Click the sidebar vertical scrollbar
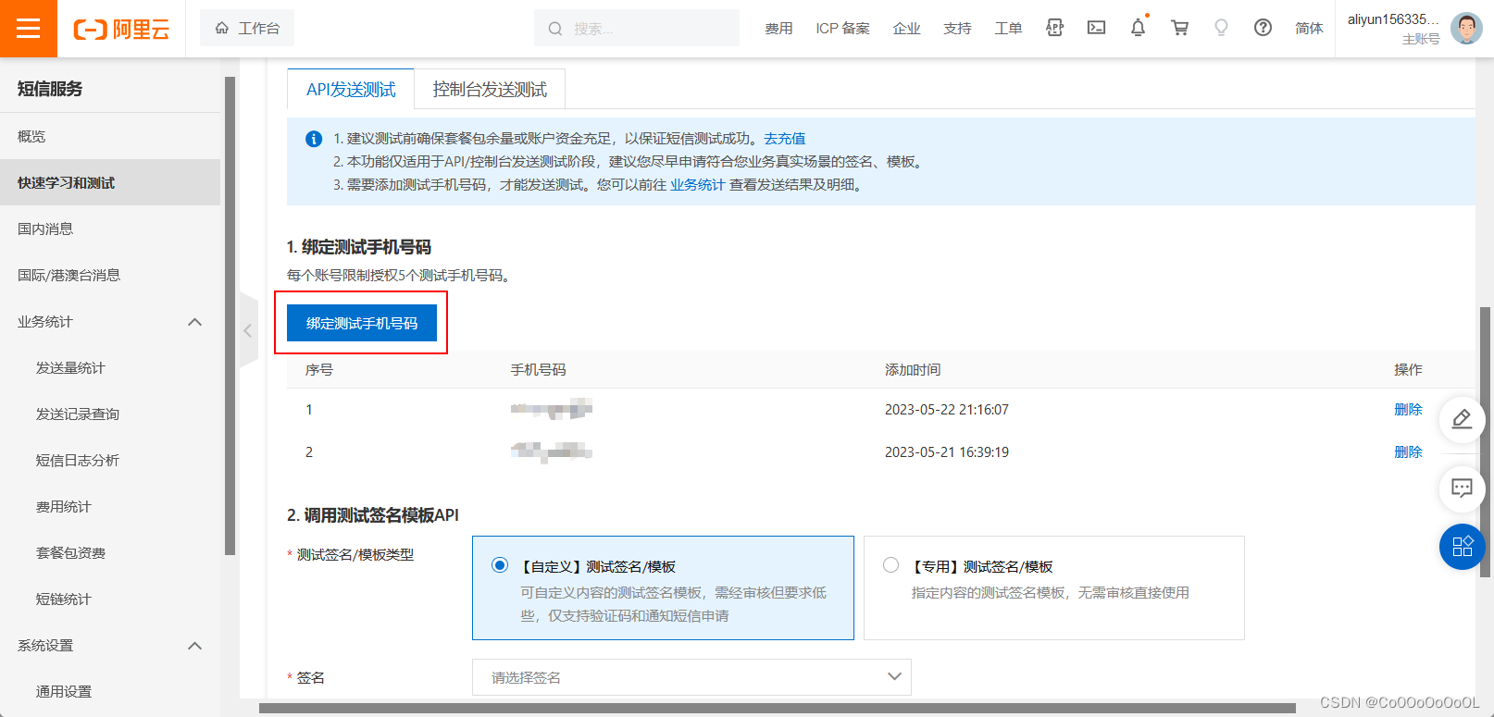Screen dimensions: 1494x717 coord(230,315)
